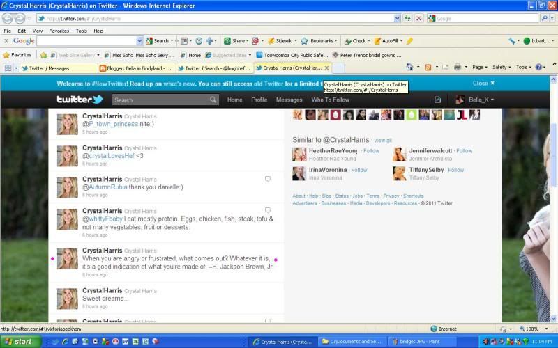
Task: Follow Jenniferwalcott
Action: [464, 151]
